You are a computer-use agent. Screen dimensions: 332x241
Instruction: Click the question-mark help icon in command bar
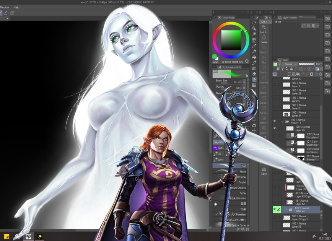coord(12,13)
